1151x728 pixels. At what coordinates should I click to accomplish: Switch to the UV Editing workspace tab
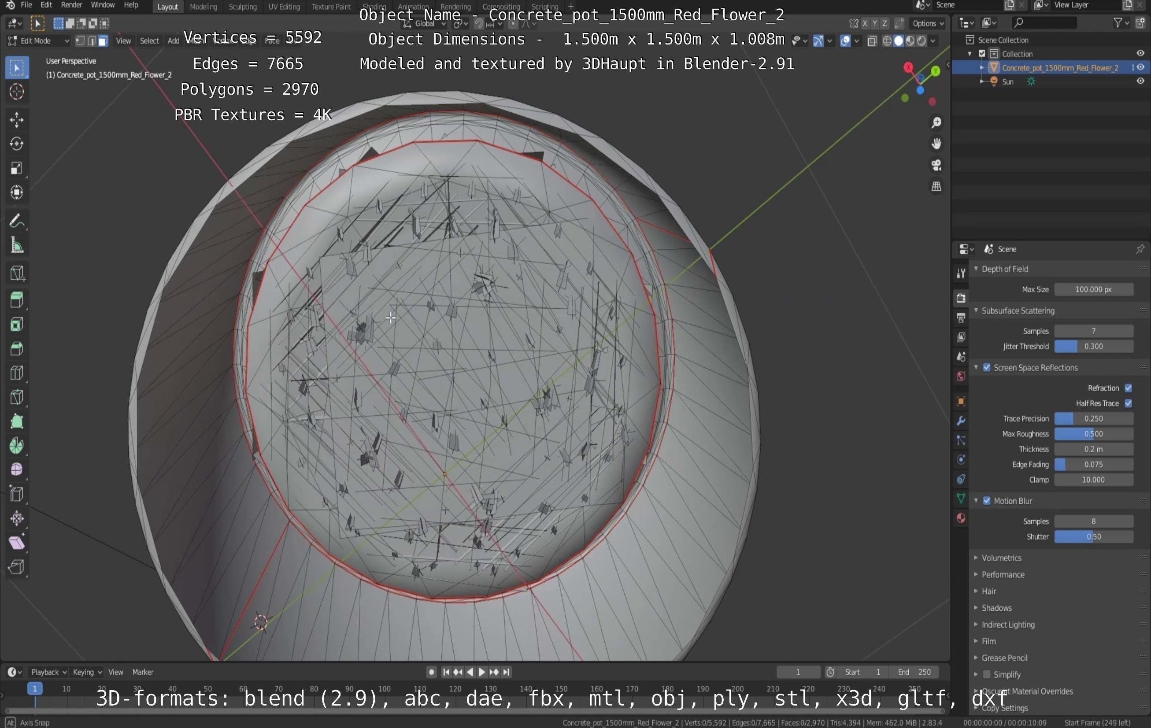(x=284, y=7)
